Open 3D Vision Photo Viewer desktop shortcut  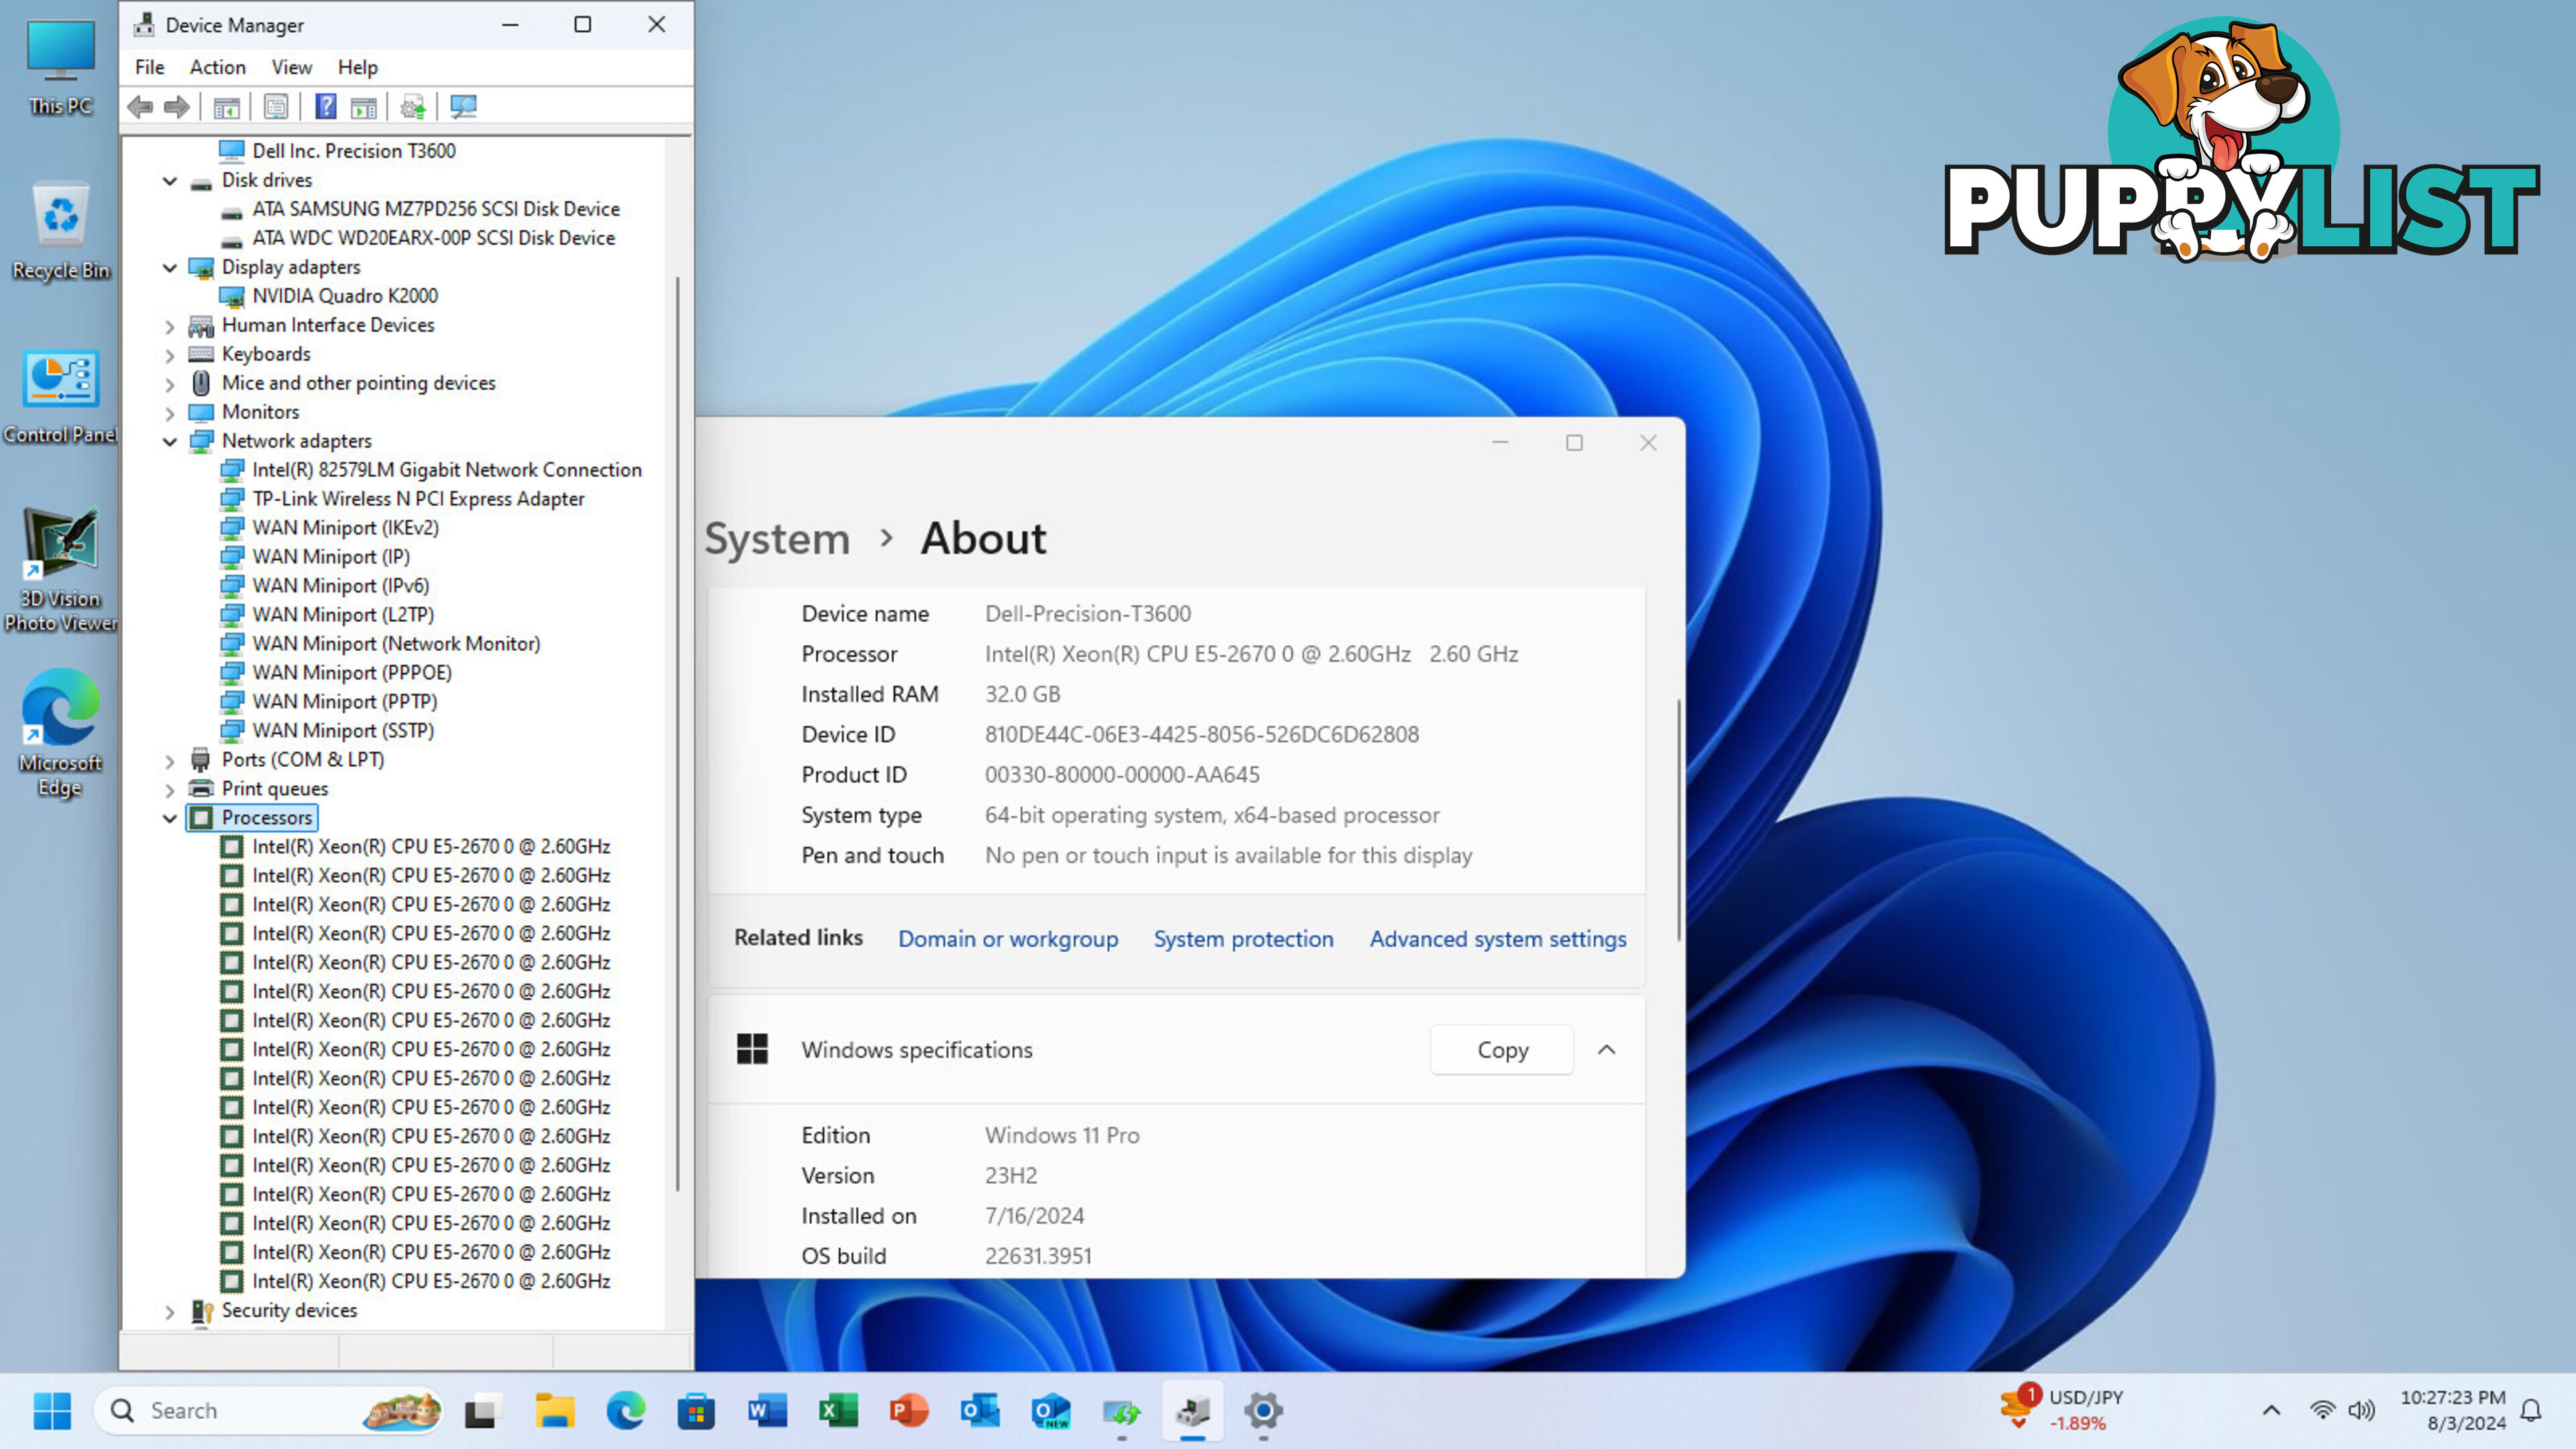coord(60,570)
